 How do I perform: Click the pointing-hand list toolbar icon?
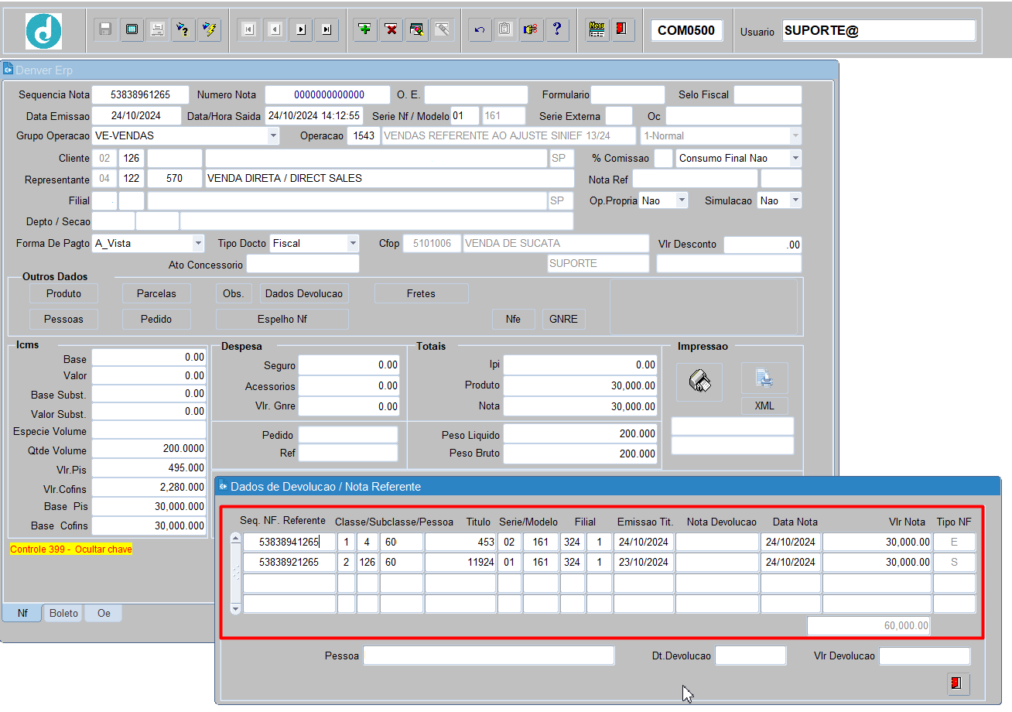coord(531,30)
